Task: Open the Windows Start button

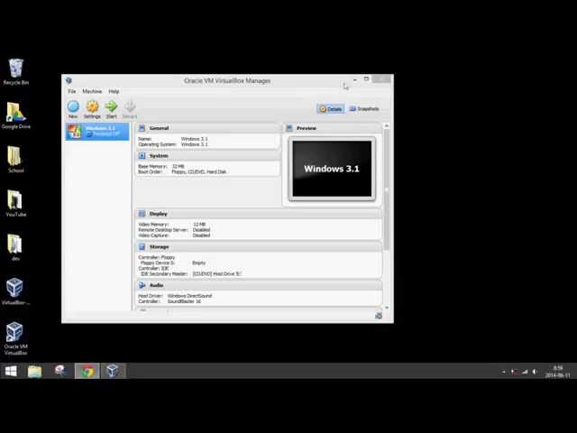Action: [11, 371]
